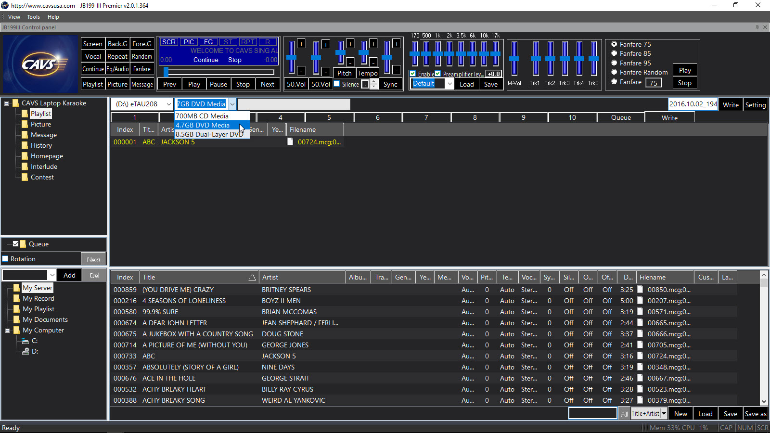770x433 pixels.
Task: Collapse the My Computer tree node
Action: [7, 331]
